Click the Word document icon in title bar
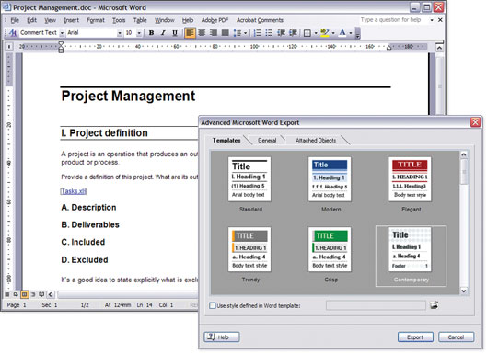The width and height of the screenshot is (487, 354). coord(6,7)
